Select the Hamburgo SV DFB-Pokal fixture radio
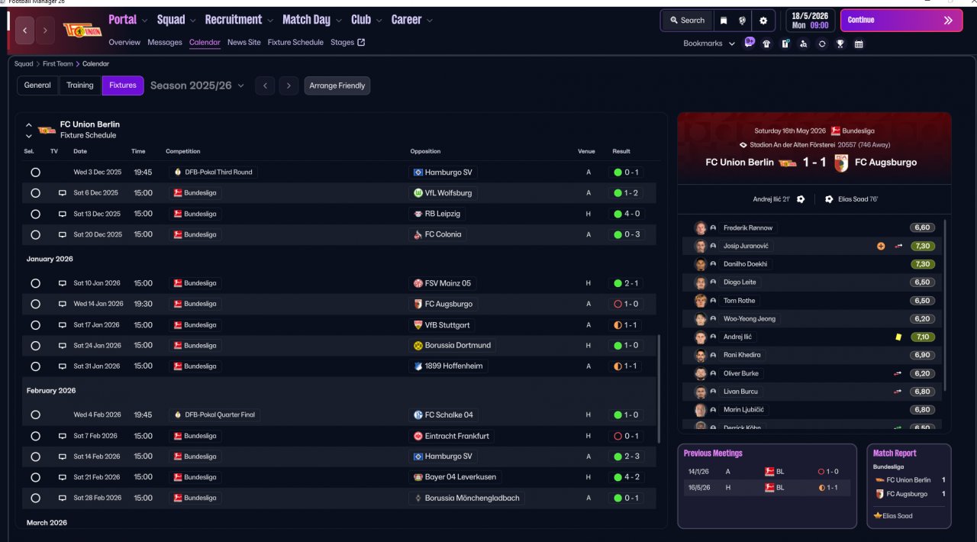Image resolution: width=977 pixels, height=542 pixels. [x=35, y=173]
